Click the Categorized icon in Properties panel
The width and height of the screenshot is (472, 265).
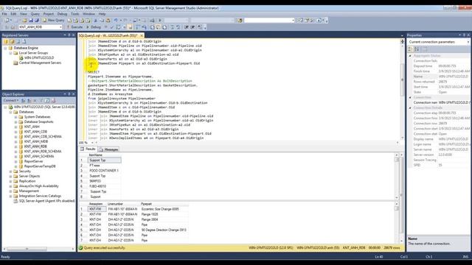coord(411,49)
